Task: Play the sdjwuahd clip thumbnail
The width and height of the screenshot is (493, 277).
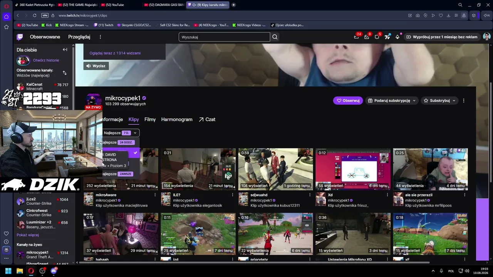Action: pyautogui.click(x=275, y=169)
